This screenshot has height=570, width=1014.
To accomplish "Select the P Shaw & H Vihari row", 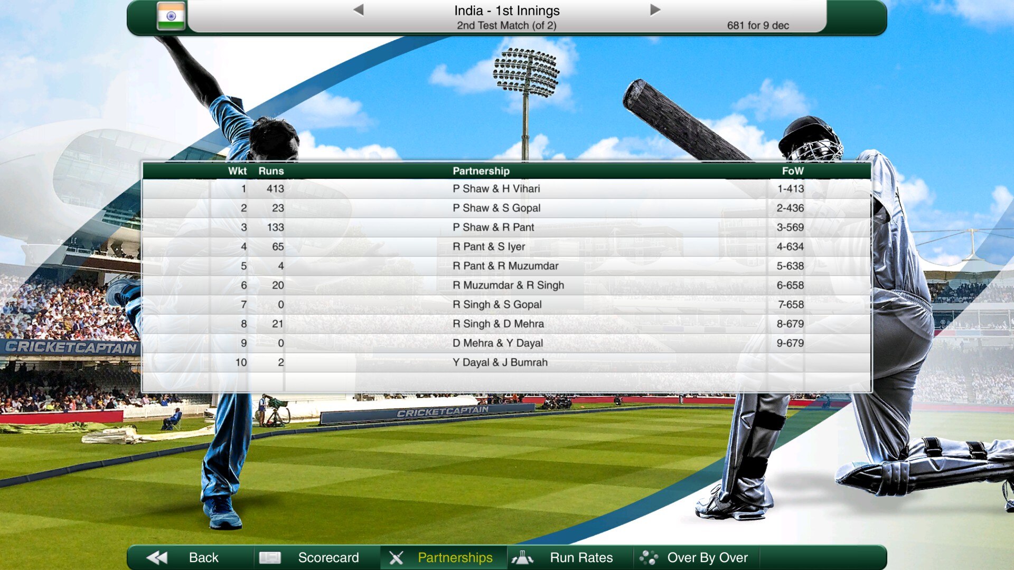I will tap(507, 189).
